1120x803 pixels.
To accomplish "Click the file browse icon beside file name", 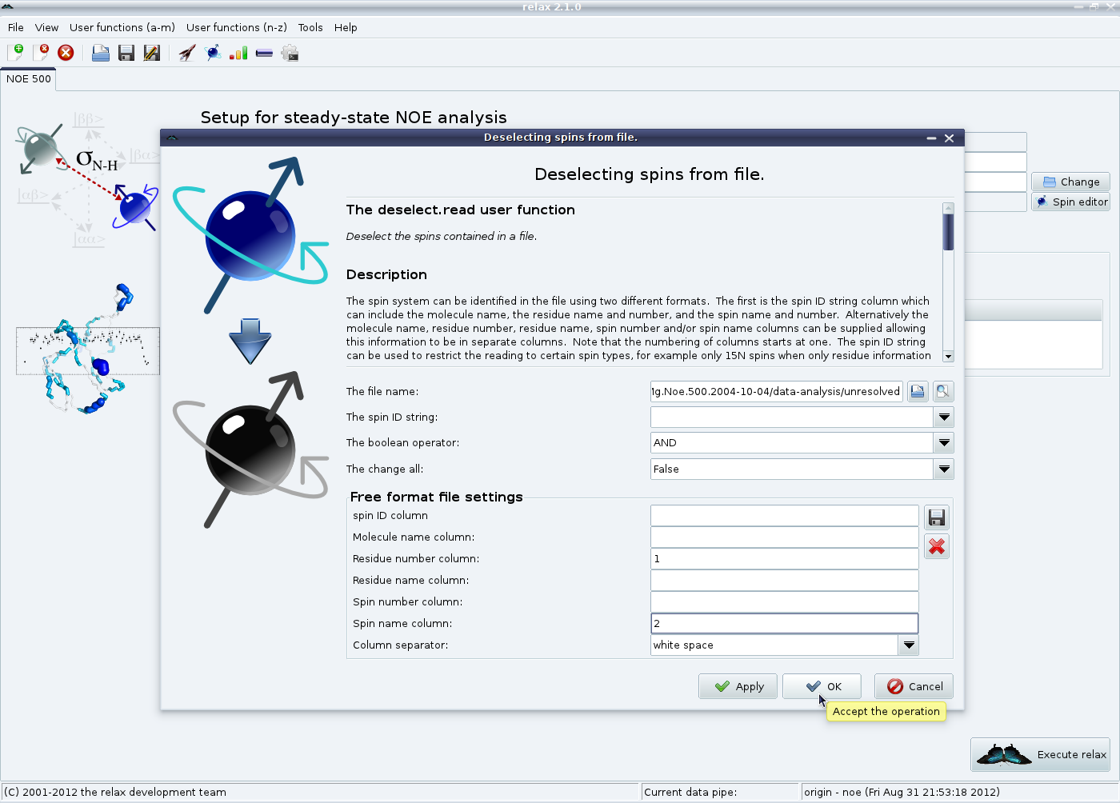I will (918, 391).
